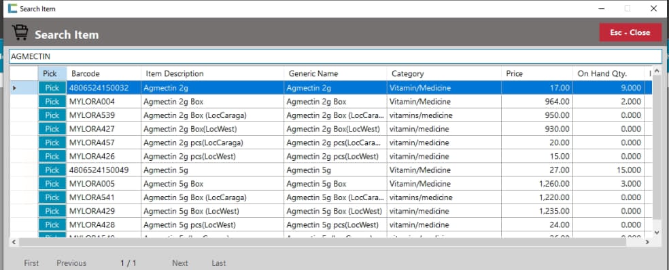Go to the Next page link
Image resolution: width=669 pixels, height=270 pixels.
point(180,263)
